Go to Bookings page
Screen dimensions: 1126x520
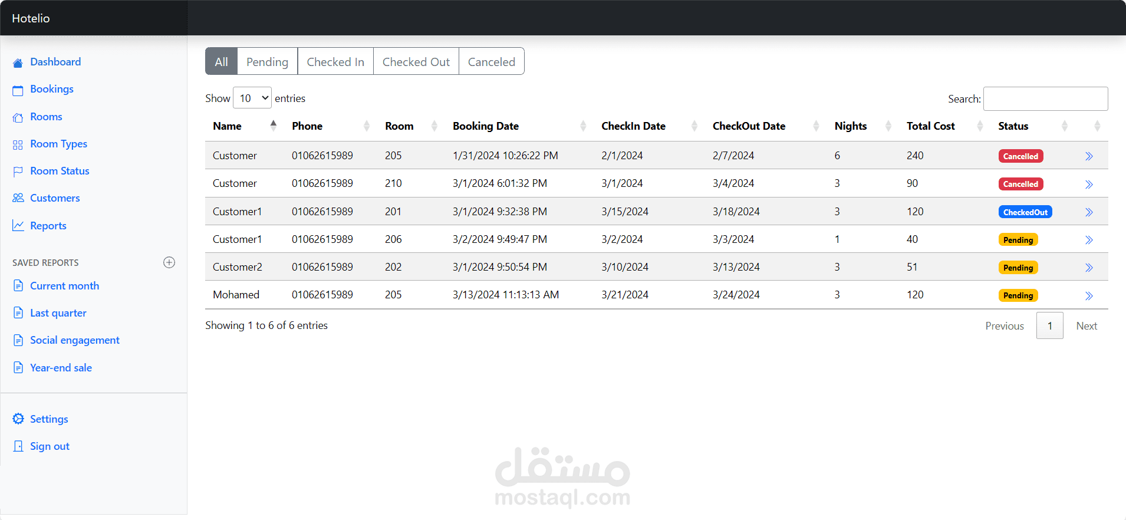coord(52,89)
